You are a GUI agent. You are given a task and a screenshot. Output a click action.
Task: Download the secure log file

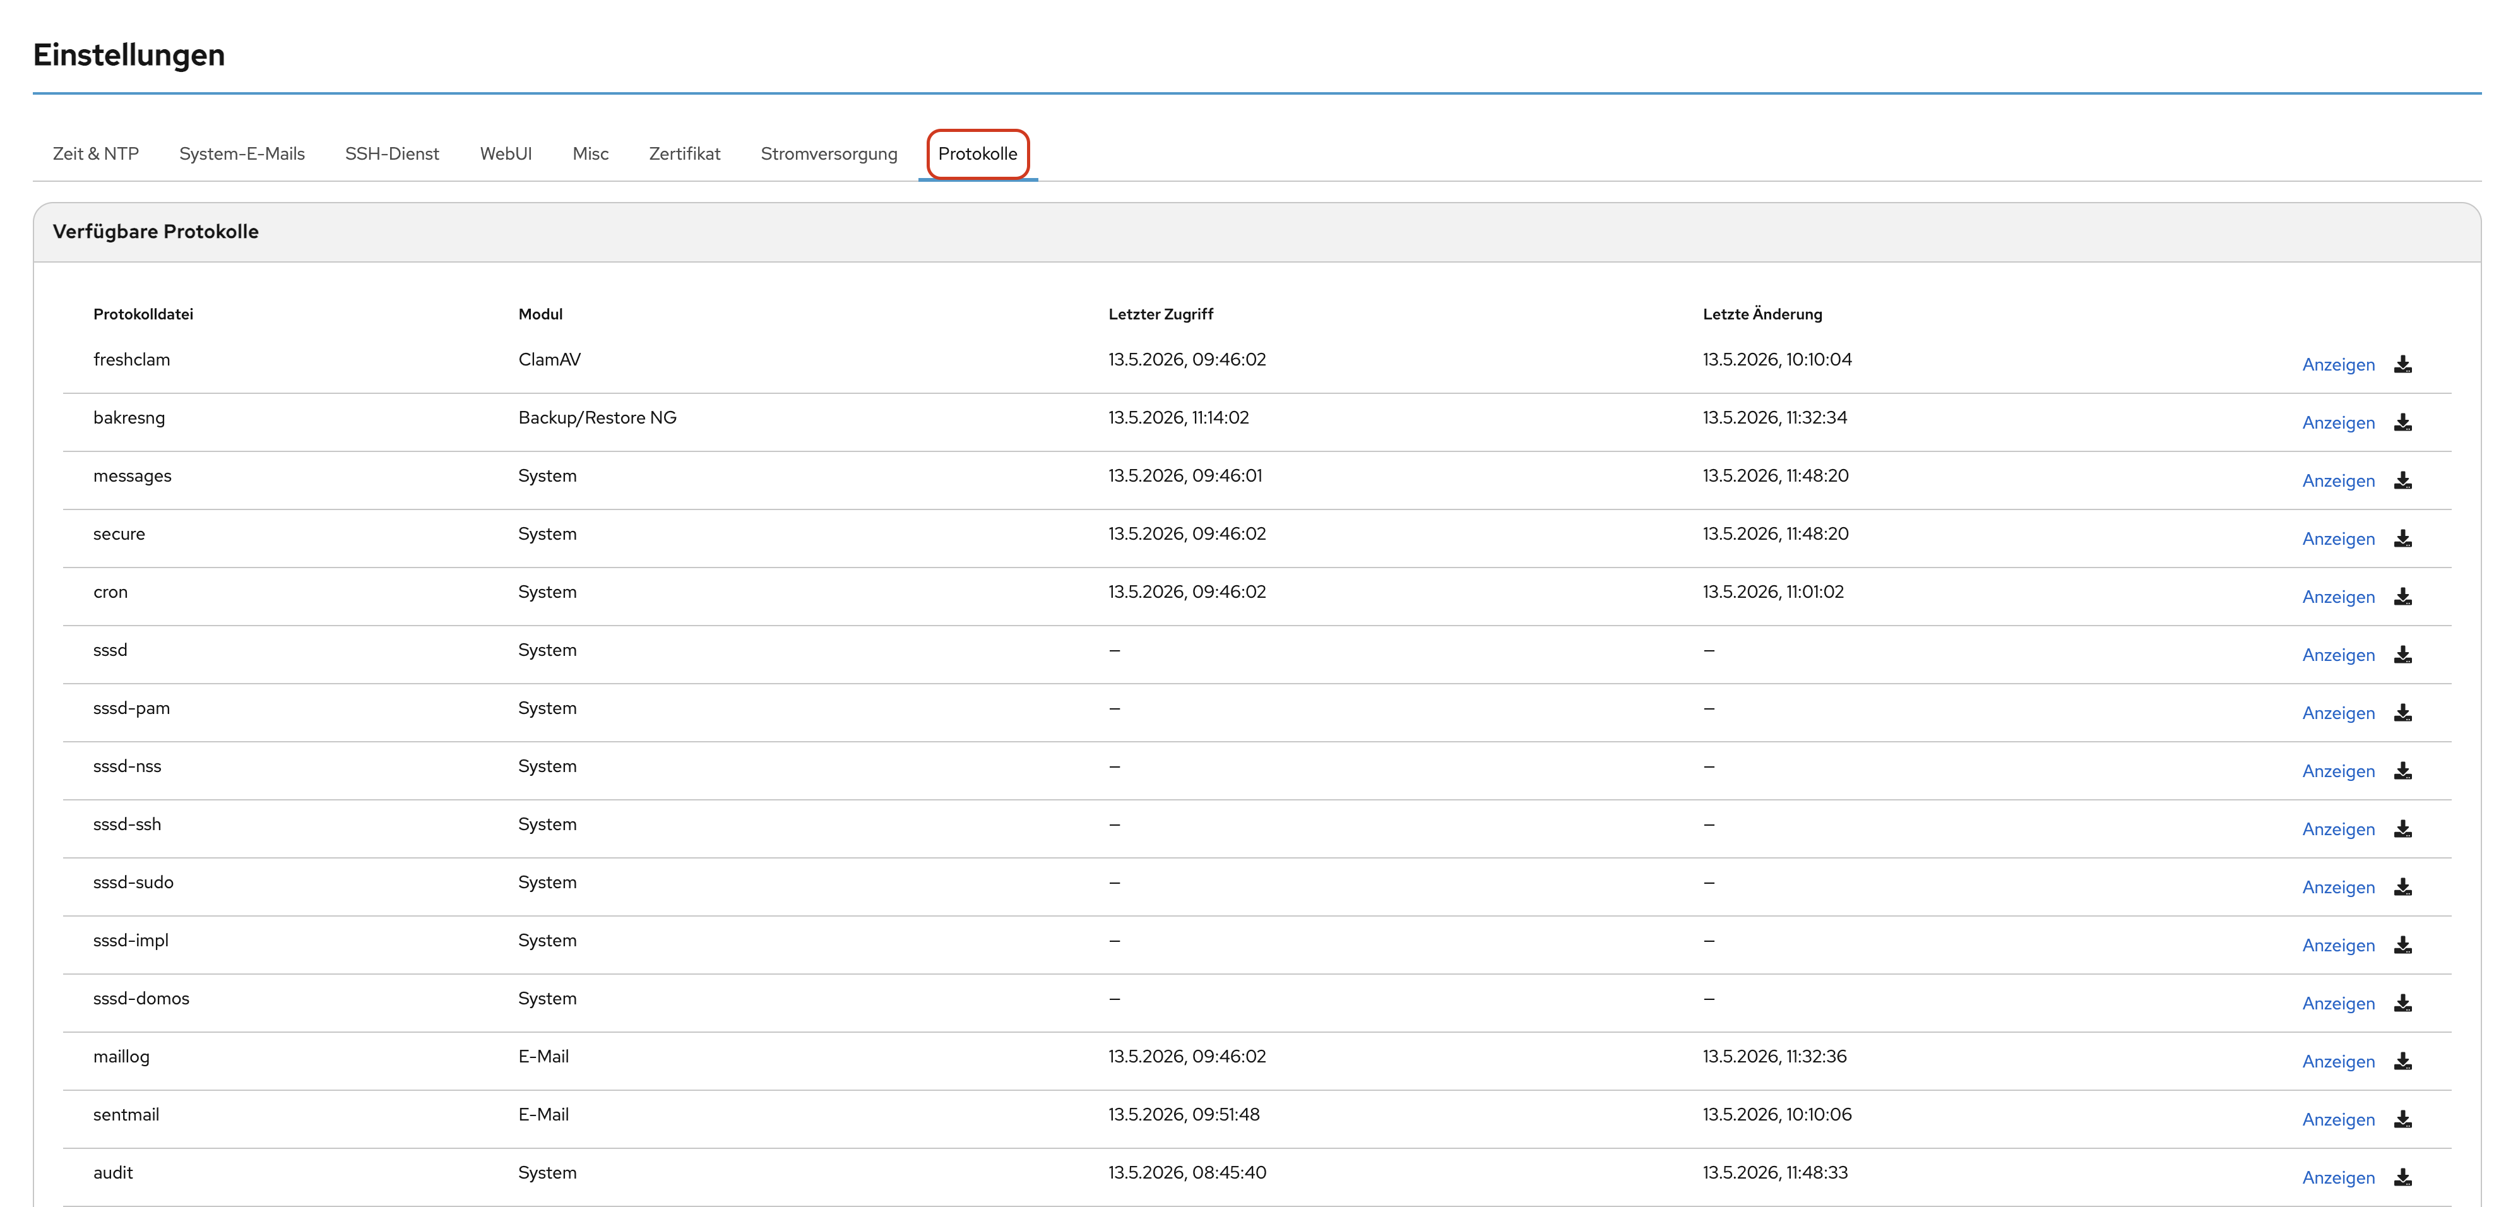2402,538
